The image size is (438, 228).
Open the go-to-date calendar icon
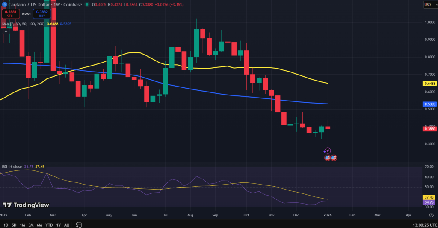tap(79, 225)
